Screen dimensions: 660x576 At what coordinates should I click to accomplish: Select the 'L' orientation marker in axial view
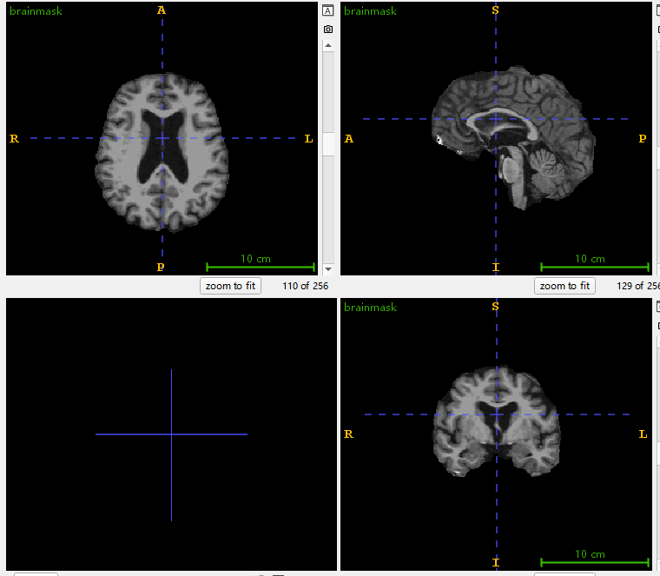[x=308, y=138]
